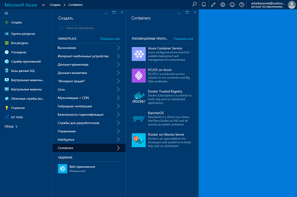
Task: Expand the Обзор chevron in sidebar
Action: tap(16, 127)
